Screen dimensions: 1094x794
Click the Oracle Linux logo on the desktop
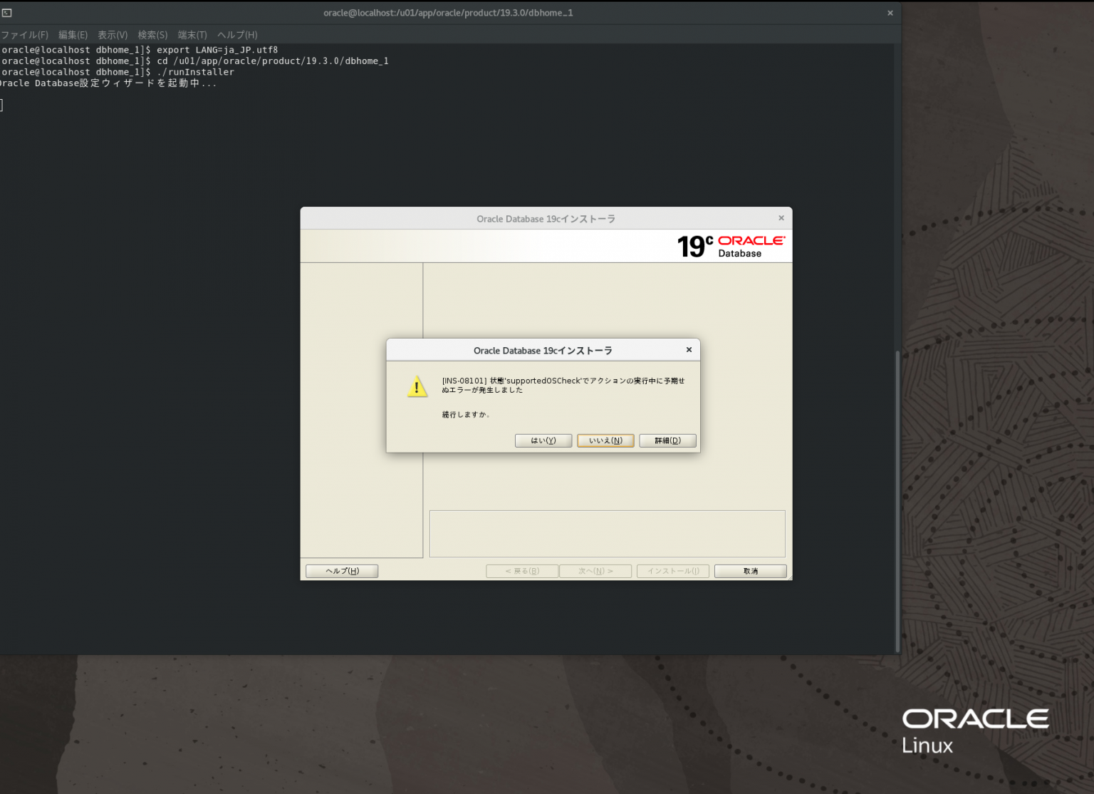[x=974, y=728]
